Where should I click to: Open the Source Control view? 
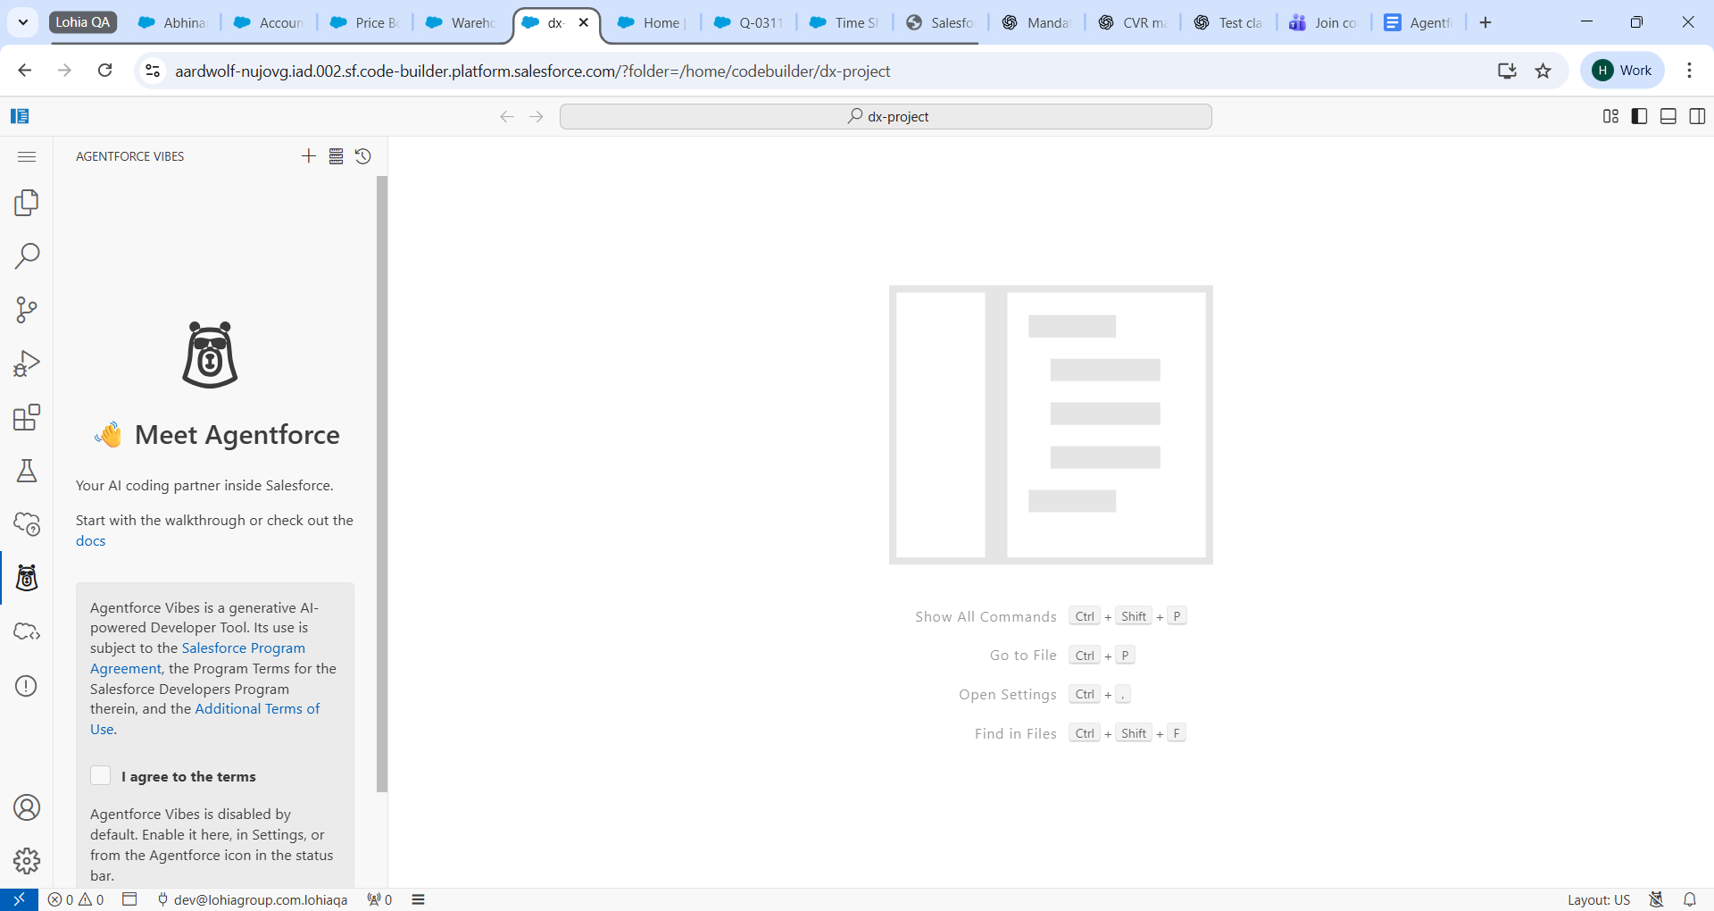pyautogui.click(x=27, y=310)
